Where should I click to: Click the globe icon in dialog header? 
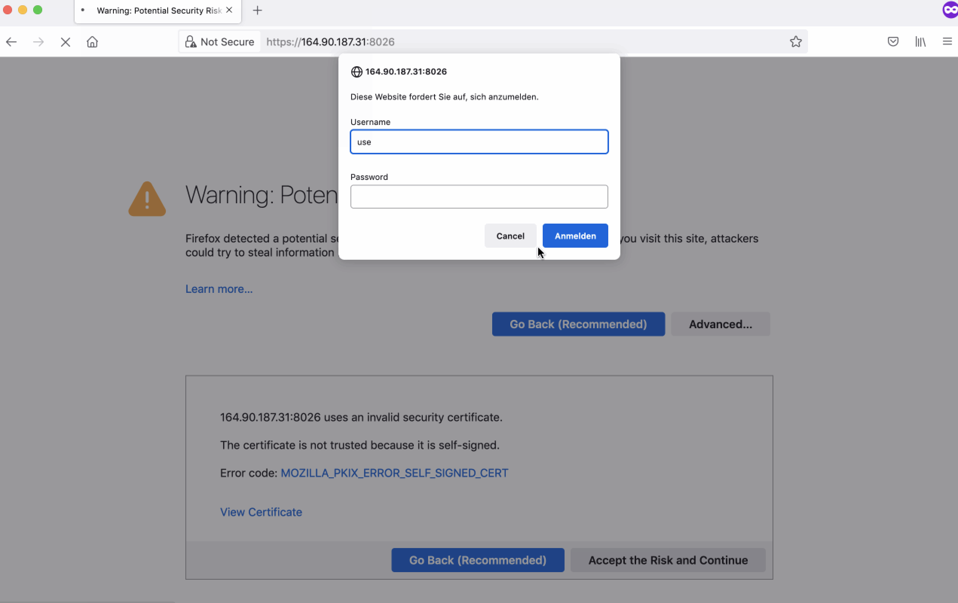tap(357, 72)
